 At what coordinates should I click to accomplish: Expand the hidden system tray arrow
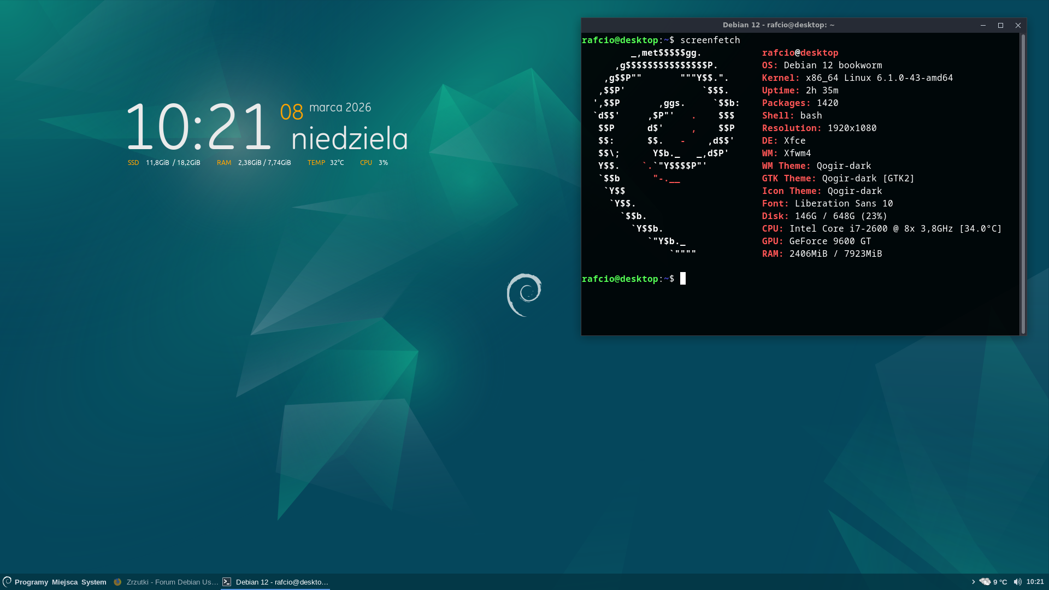click(973, 582)
